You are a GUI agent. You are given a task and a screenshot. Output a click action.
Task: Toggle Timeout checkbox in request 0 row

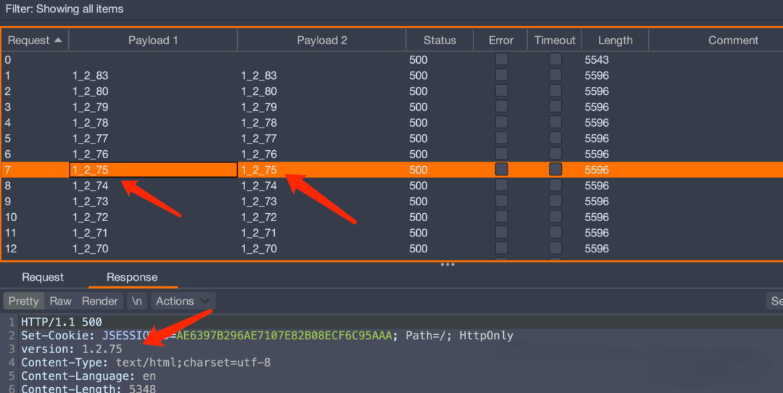click(x=555, y=59)
